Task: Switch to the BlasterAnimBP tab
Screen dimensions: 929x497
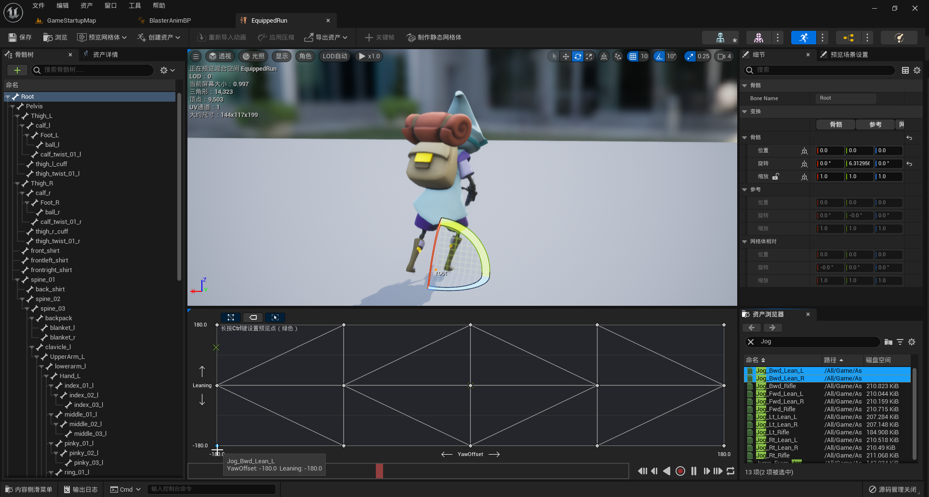Action: pos(170,21)
